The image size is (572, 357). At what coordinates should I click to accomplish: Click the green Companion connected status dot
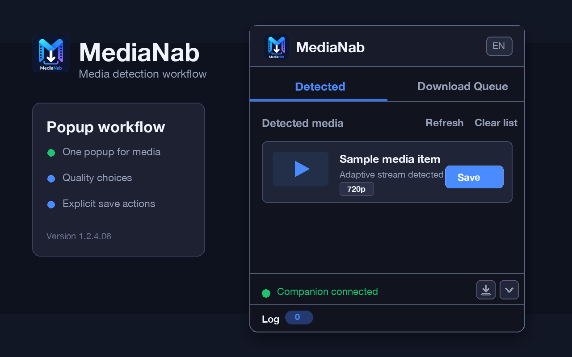(266, 293)
